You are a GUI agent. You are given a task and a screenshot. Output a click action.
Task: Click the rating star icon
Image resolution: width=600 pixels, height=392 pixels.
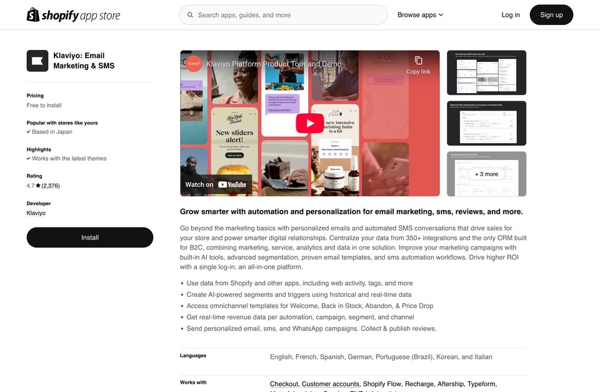38,186
